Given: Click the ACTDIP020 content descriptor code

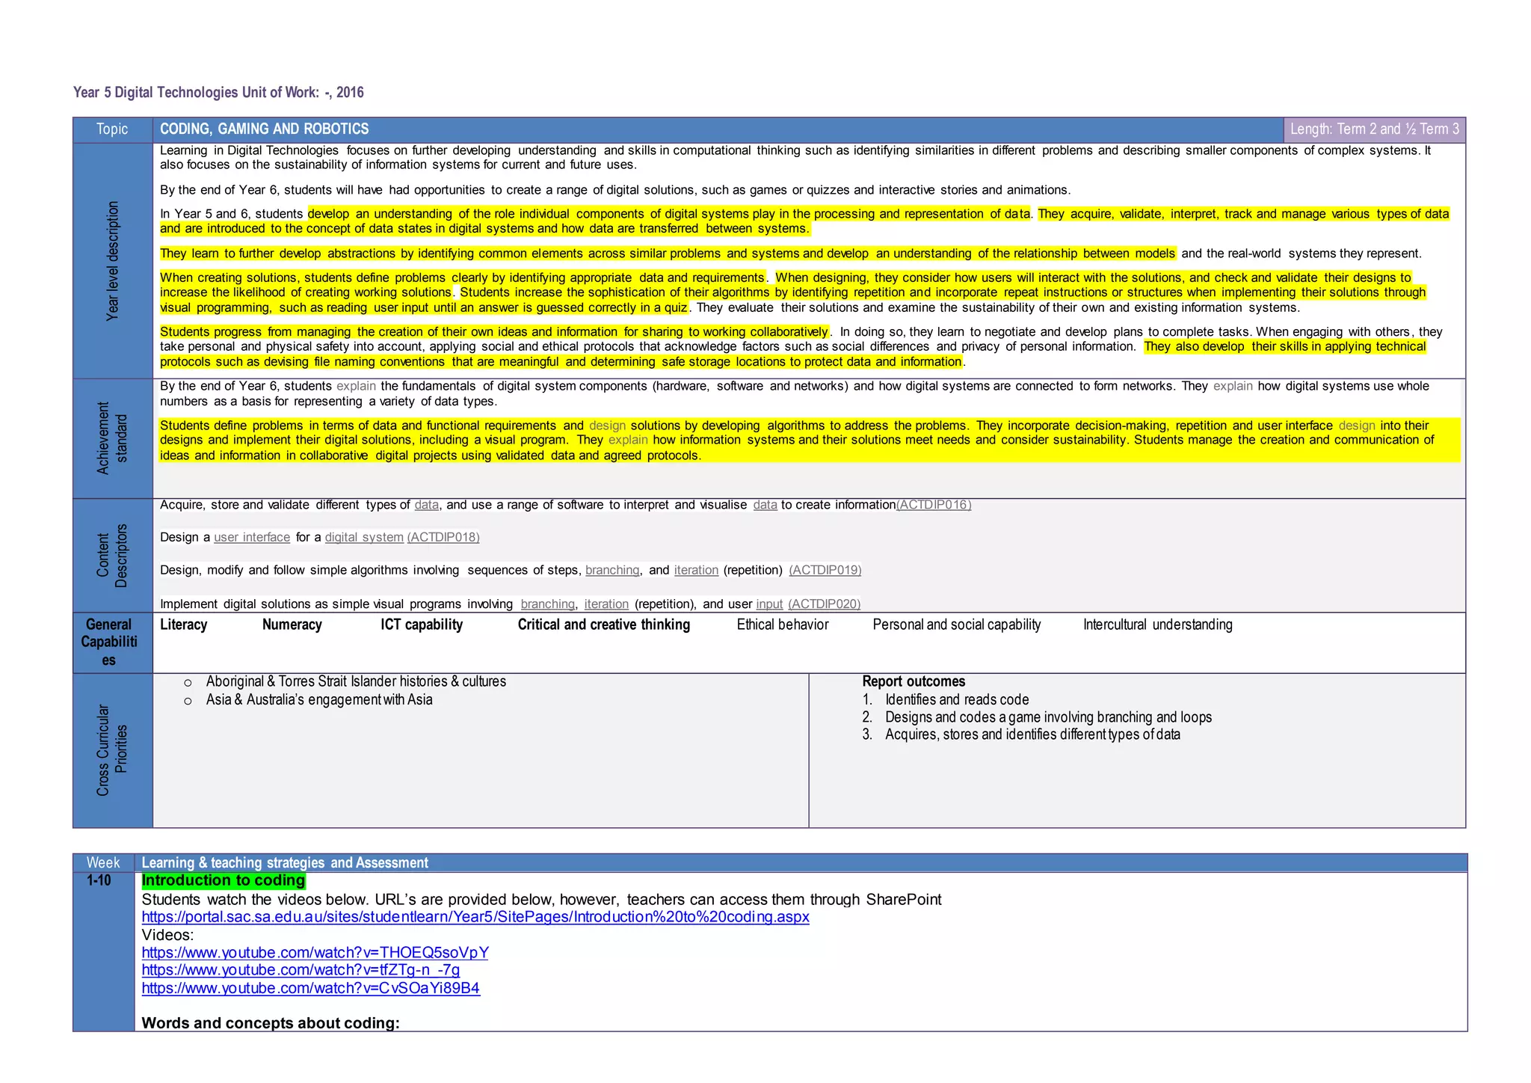Looking at the screenshot, I should click(824, 604).
